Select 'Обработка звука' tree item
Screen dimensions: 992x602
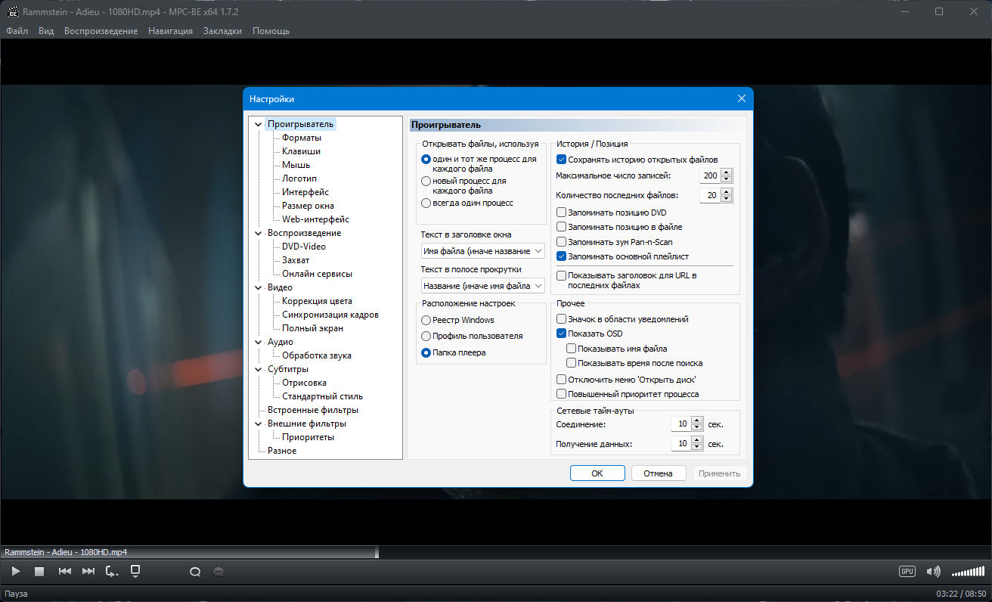pos(316,355)
